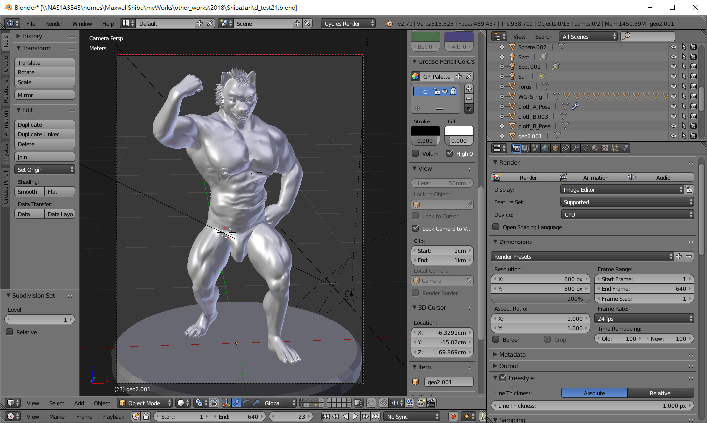The height and width of the screenshot is (423, 707).
Task: Hide Sphere.002 using its eye icon
Action: coord(673,47)
